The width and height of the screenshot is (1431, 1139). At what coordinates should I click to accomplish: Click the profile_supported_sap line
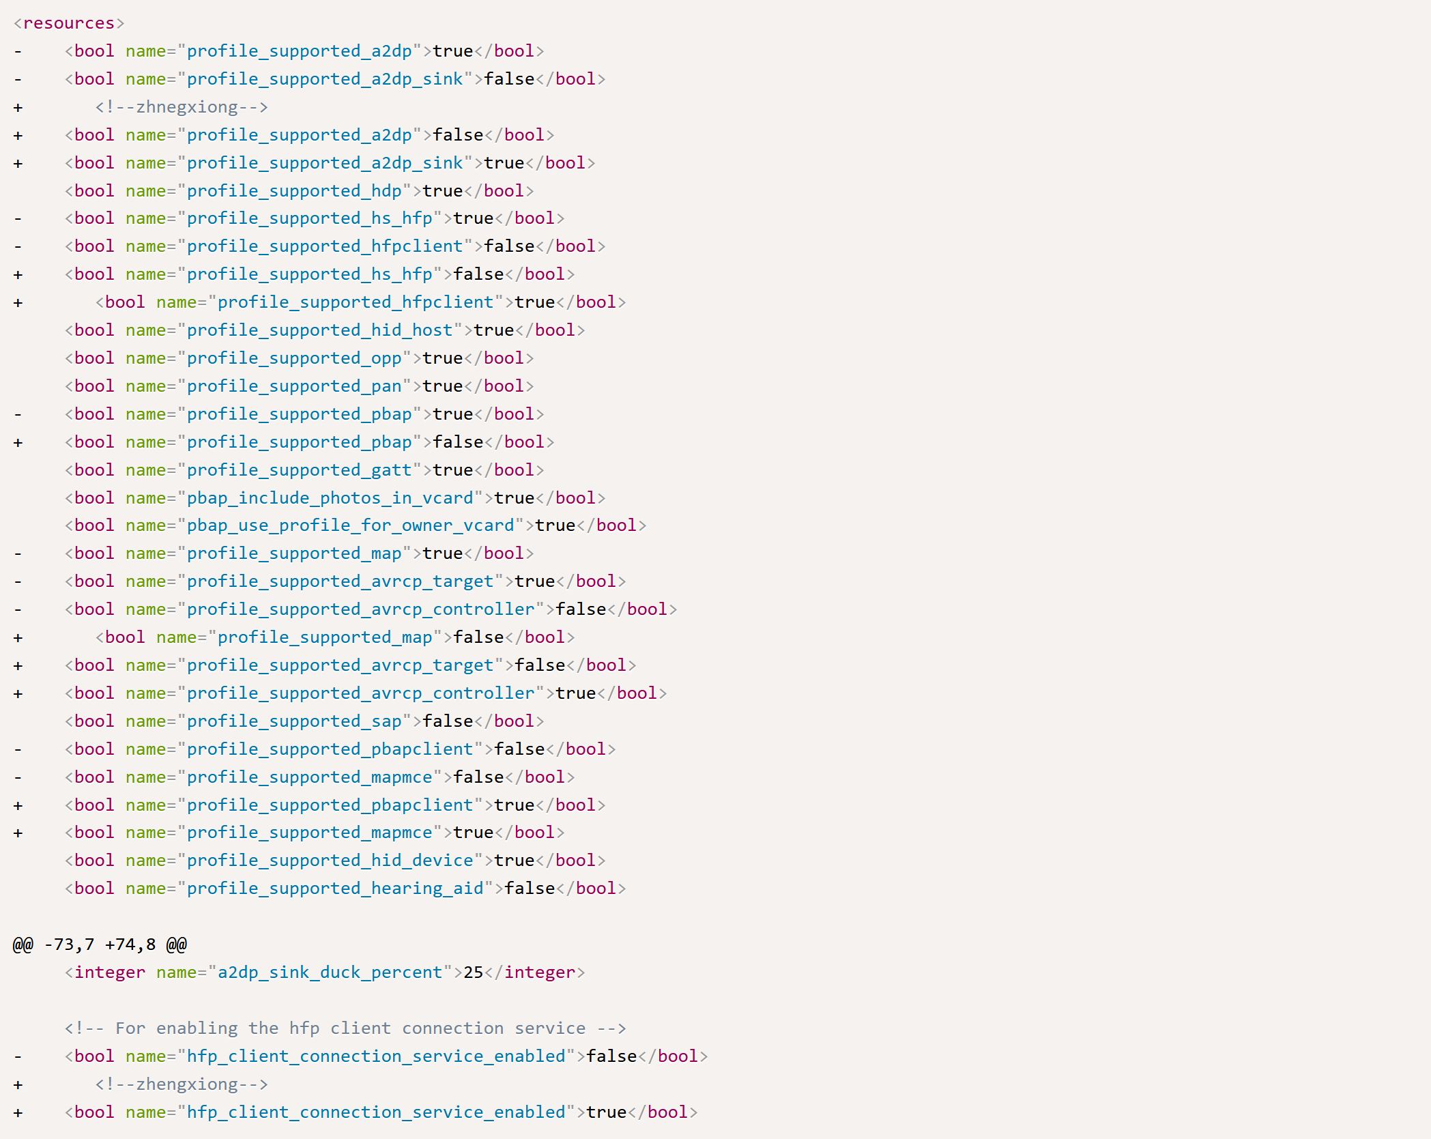point(304,721)
